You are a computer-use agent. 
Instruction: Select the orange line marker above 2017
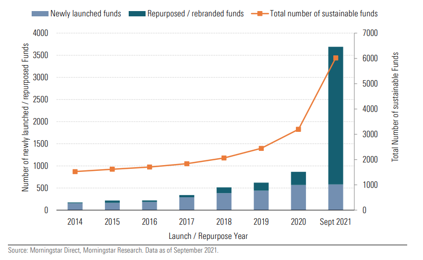(x=187, y=163)
